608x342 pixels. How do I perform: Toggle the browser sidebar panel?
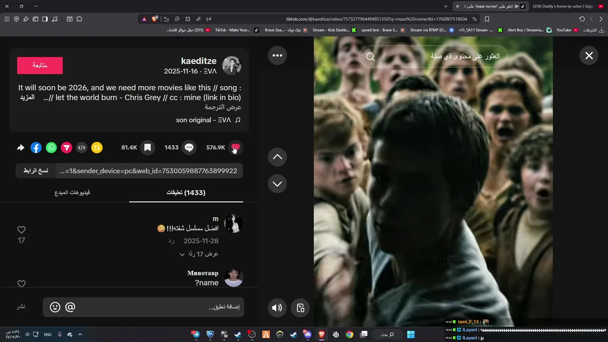(45, 19)
